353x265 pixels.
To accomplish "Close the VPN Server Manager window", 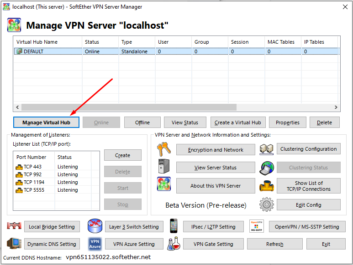I will [345, 7].
